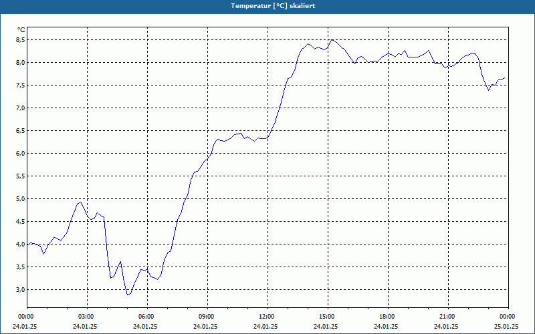535x334 pixels.
Task: Click the lowest curve point near 05:00
Action: click(x=127, y=295)
